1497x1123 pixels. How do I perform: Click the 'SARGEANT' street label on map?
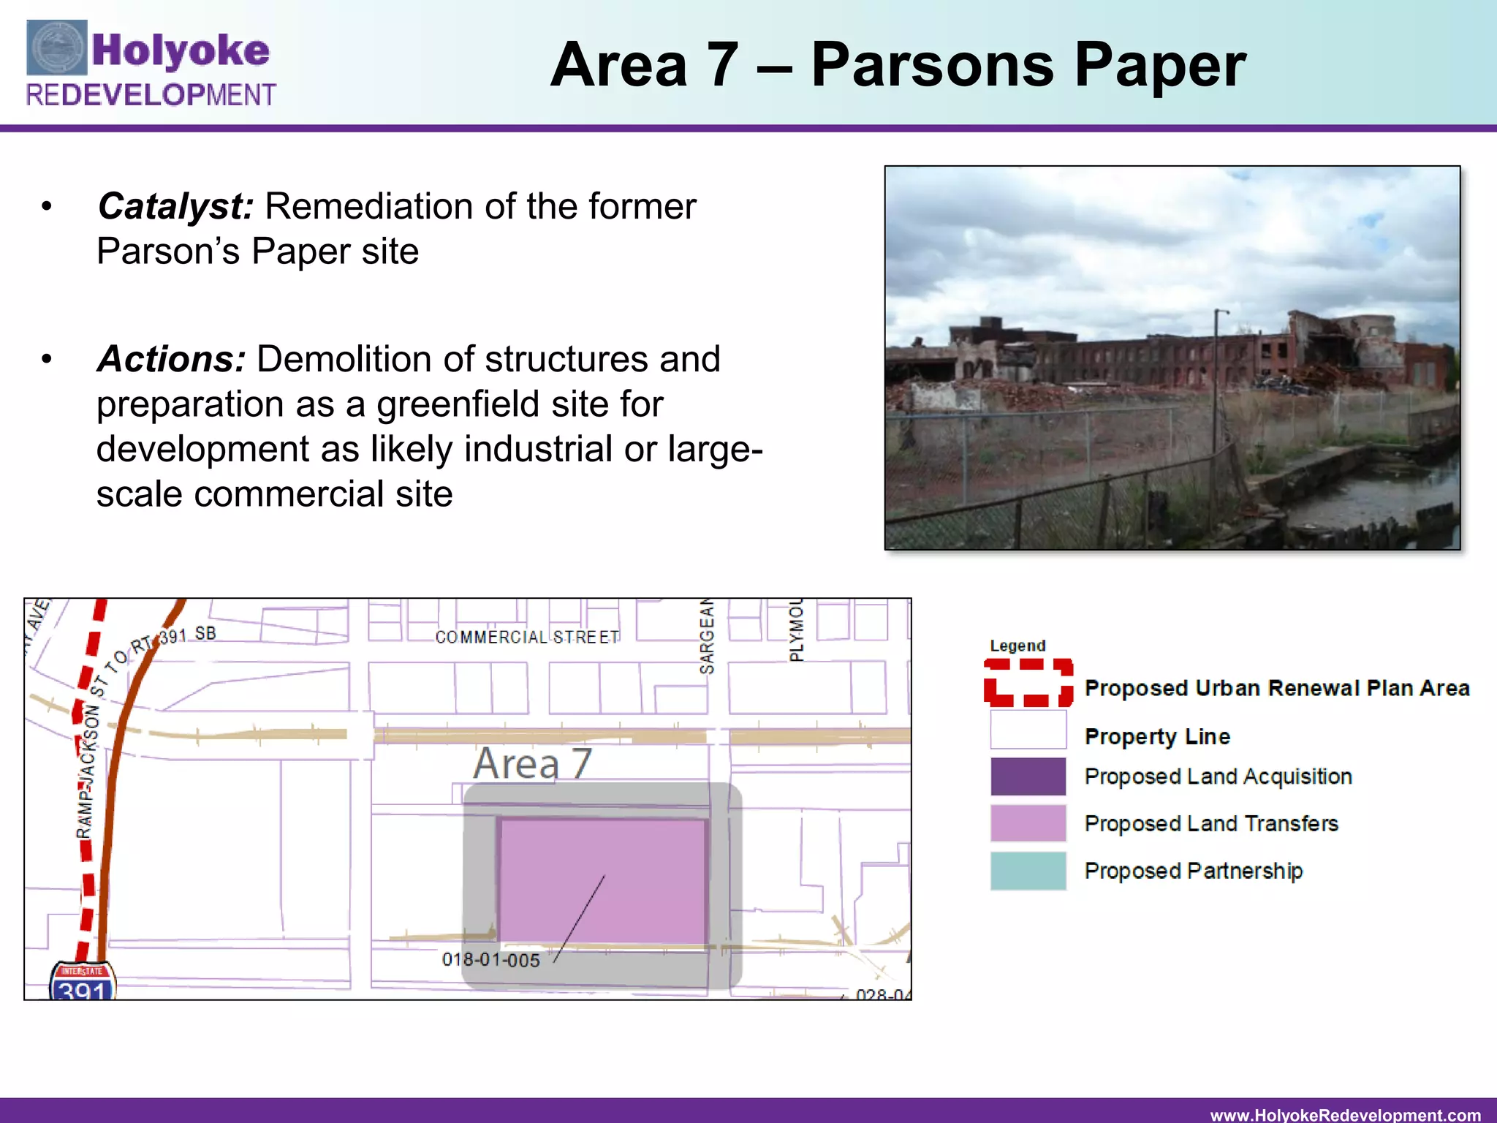(x=706, y=636)
